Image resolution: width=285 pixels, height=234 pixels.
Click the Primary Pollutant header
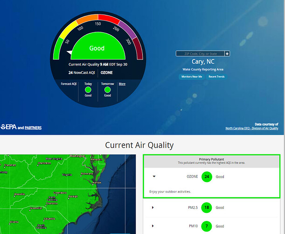point(211,159)
